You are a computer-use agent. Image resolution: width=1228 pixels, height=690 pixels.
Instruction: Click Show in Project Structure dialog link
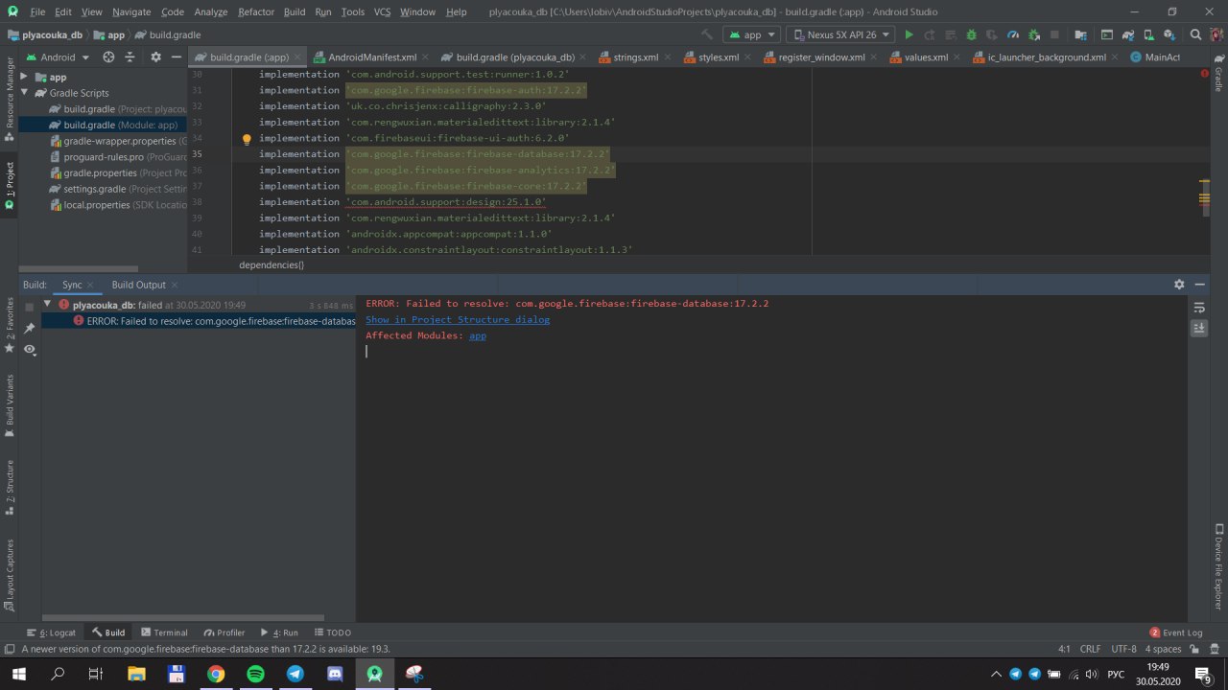coord(458,319)
